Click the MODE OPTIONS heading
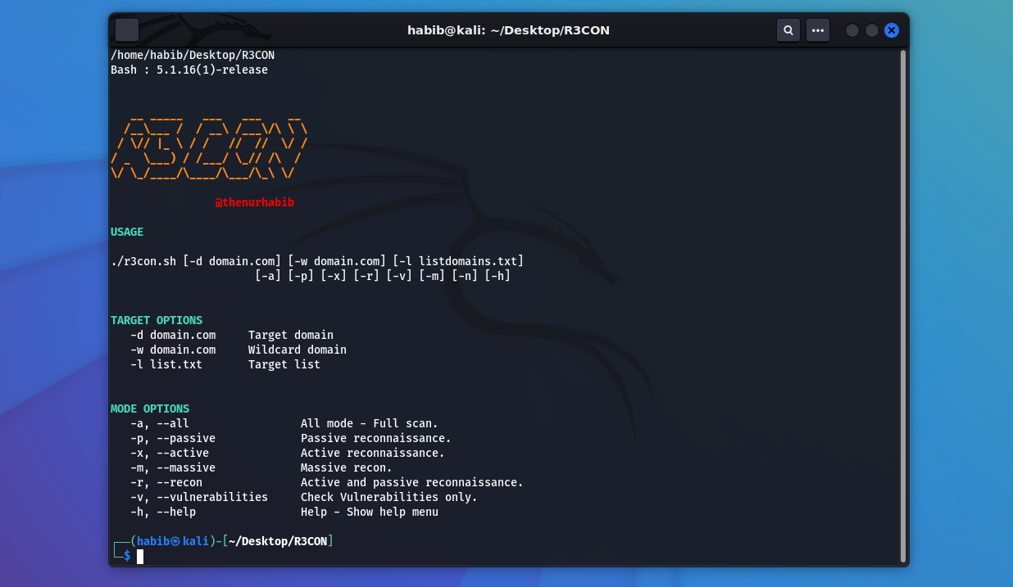Screen dimensions: 1013x587 [x=150, y=409]
